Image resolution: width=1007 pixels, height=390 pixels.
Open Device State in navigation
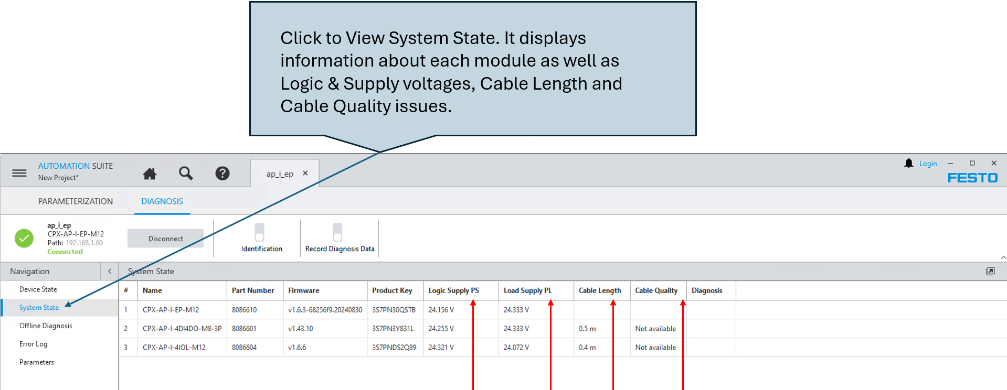(x=38, y=289)
